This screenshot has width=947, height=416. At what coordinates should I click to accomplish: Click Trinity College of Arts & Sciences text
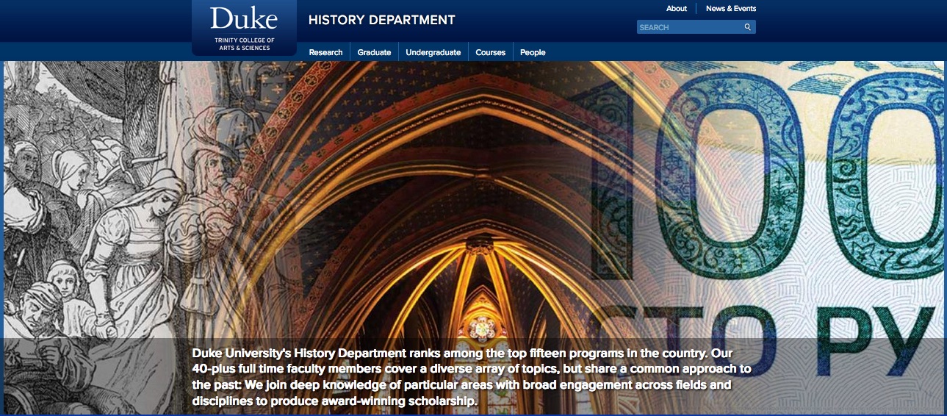tap(244, 44)
